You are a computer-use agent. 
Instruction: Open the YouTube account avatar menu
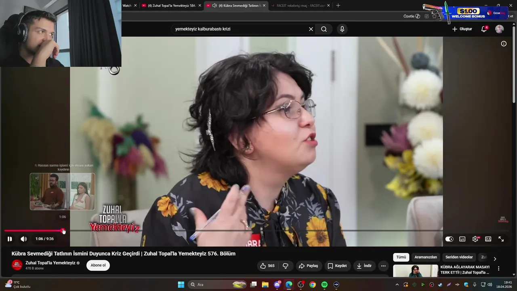(x=500, y=29)
